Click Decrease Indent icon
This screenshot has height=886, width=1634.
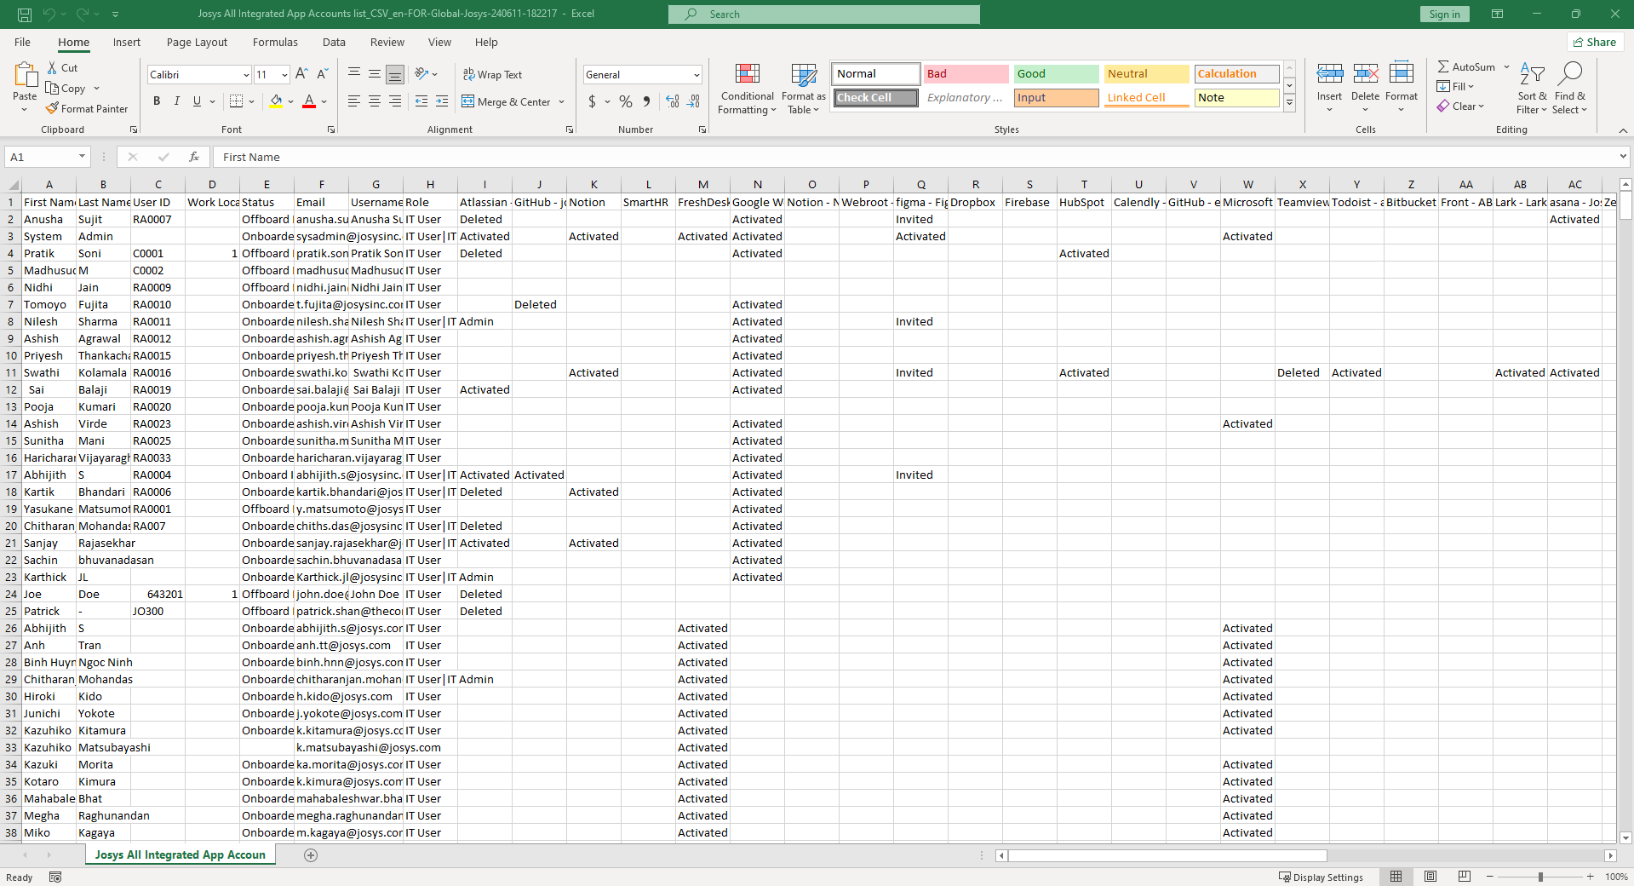[x=421, y=101]
